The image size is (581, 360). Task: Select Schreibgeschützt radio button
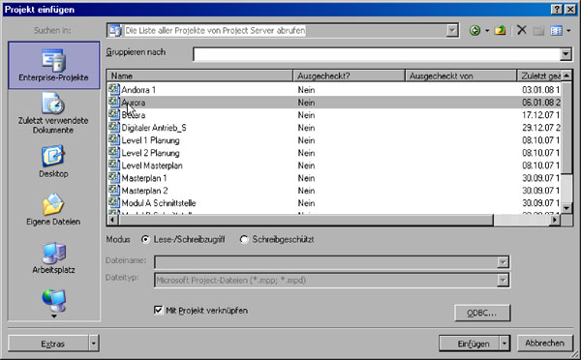[x=243, y=239]
